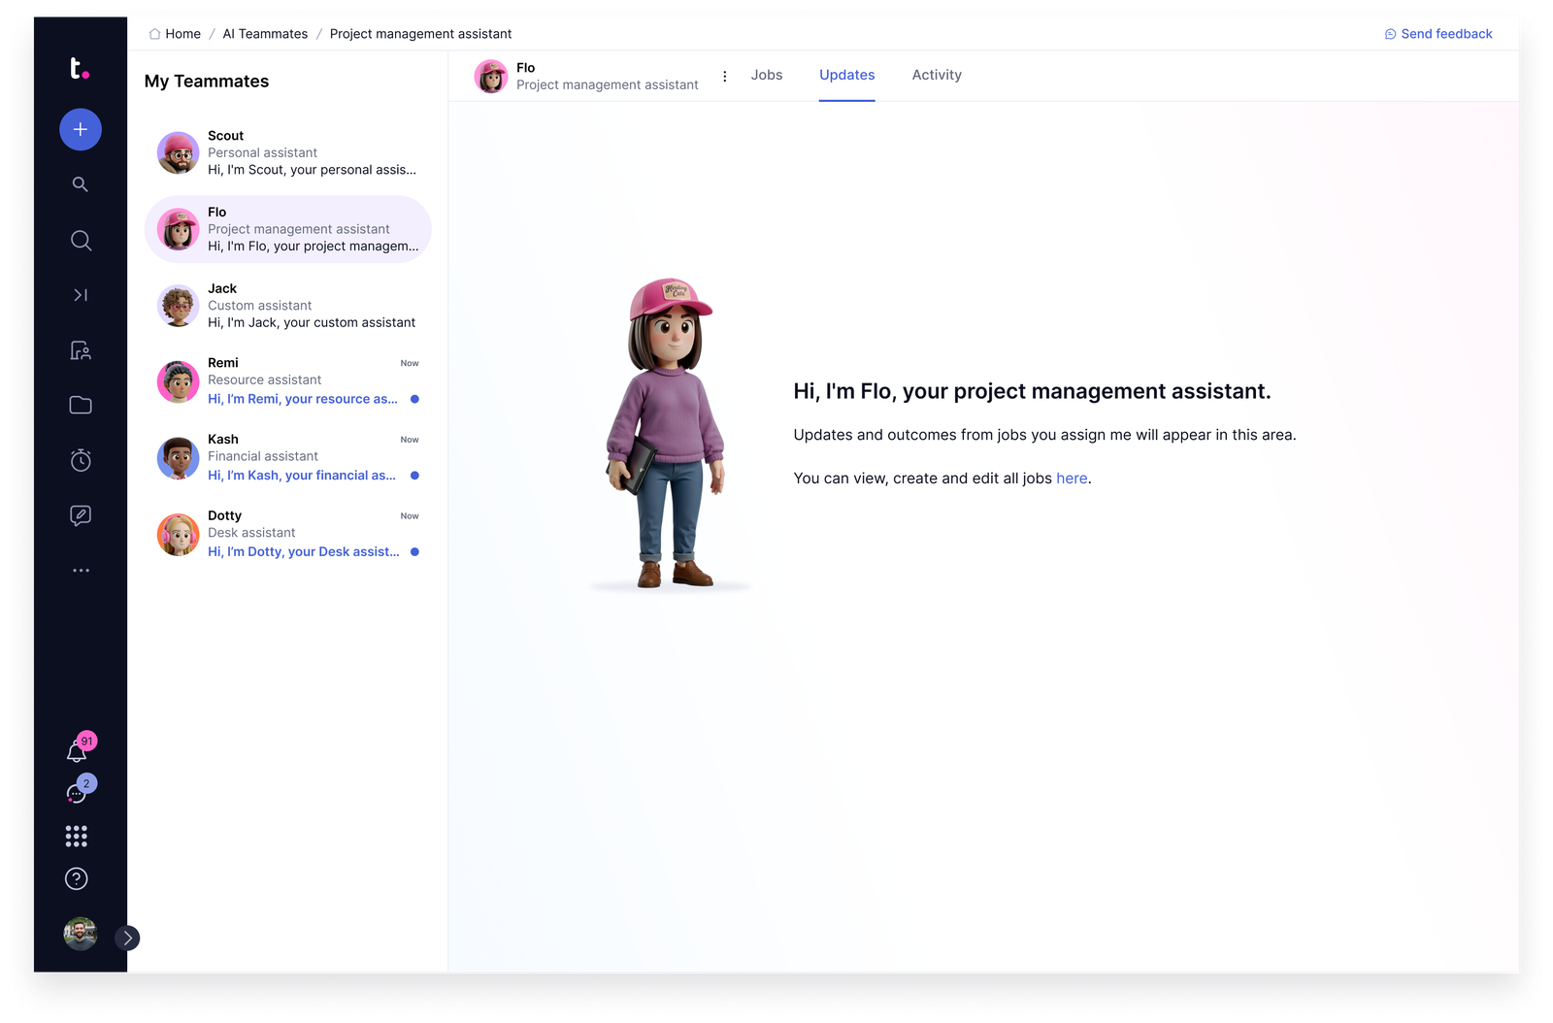The image size is (1553, 1023).
Task: Click the Send feedback link
Action: (1446, 34)
